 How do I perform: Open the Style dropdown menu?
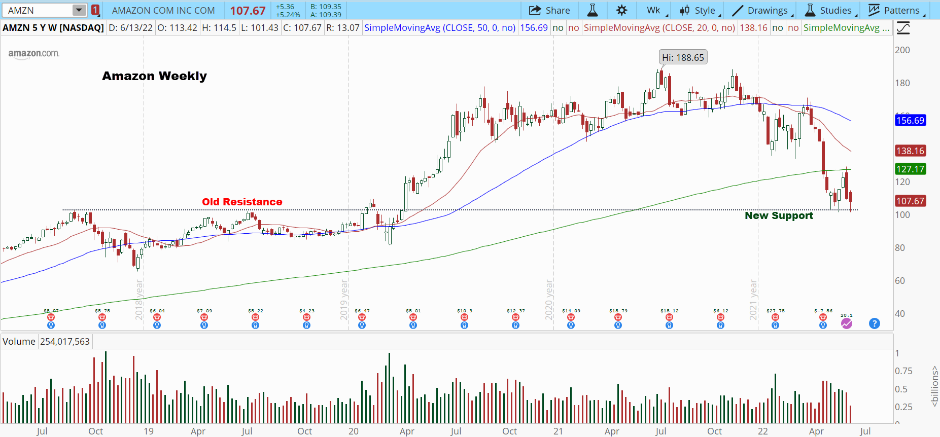[x=698, y=10]
